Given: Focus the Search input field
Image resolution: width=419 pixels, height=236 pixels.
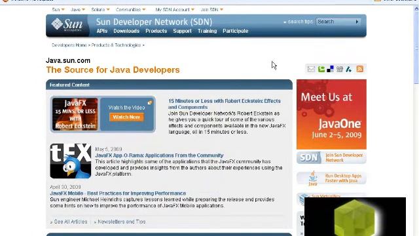Looking at the screenshot, I should [x=335, y=22].
